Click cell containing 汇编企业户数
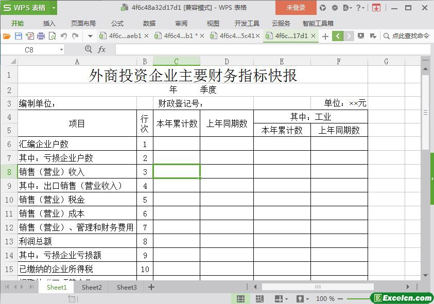 (77, 144)
